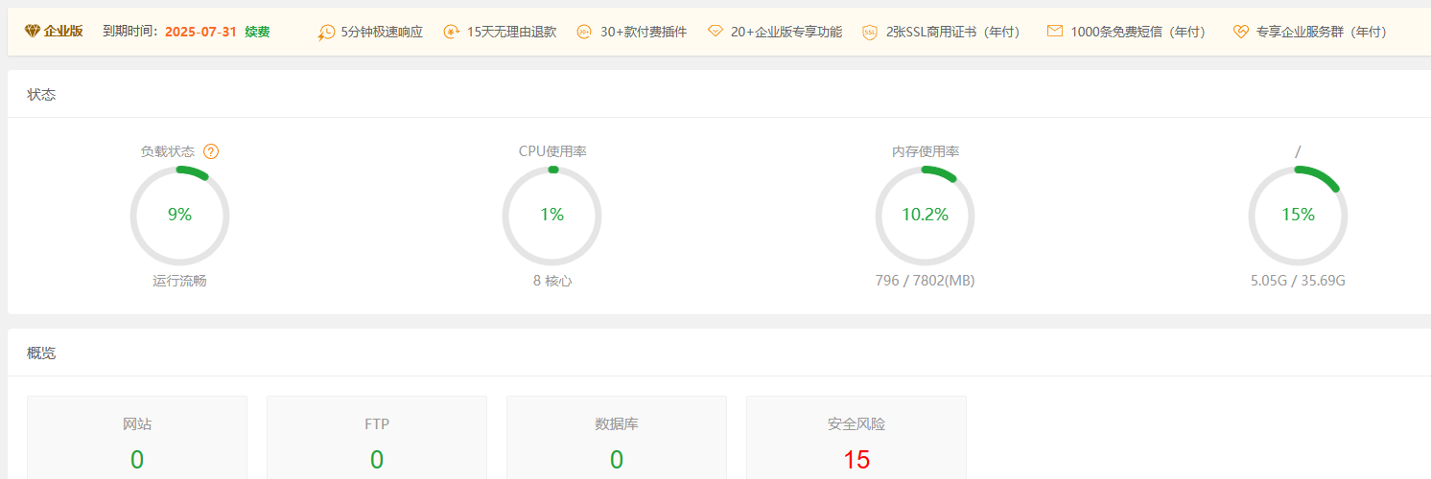Click the load status help question mark
Image resolution: width=1431 pixels, height=479 pixels.
211,151
